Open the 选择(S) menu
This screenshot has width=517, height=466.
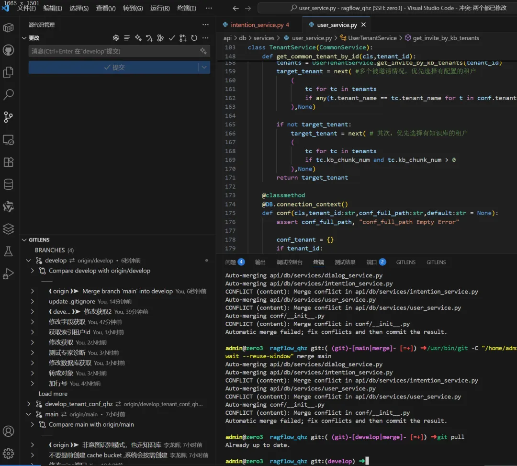[79, 8]
